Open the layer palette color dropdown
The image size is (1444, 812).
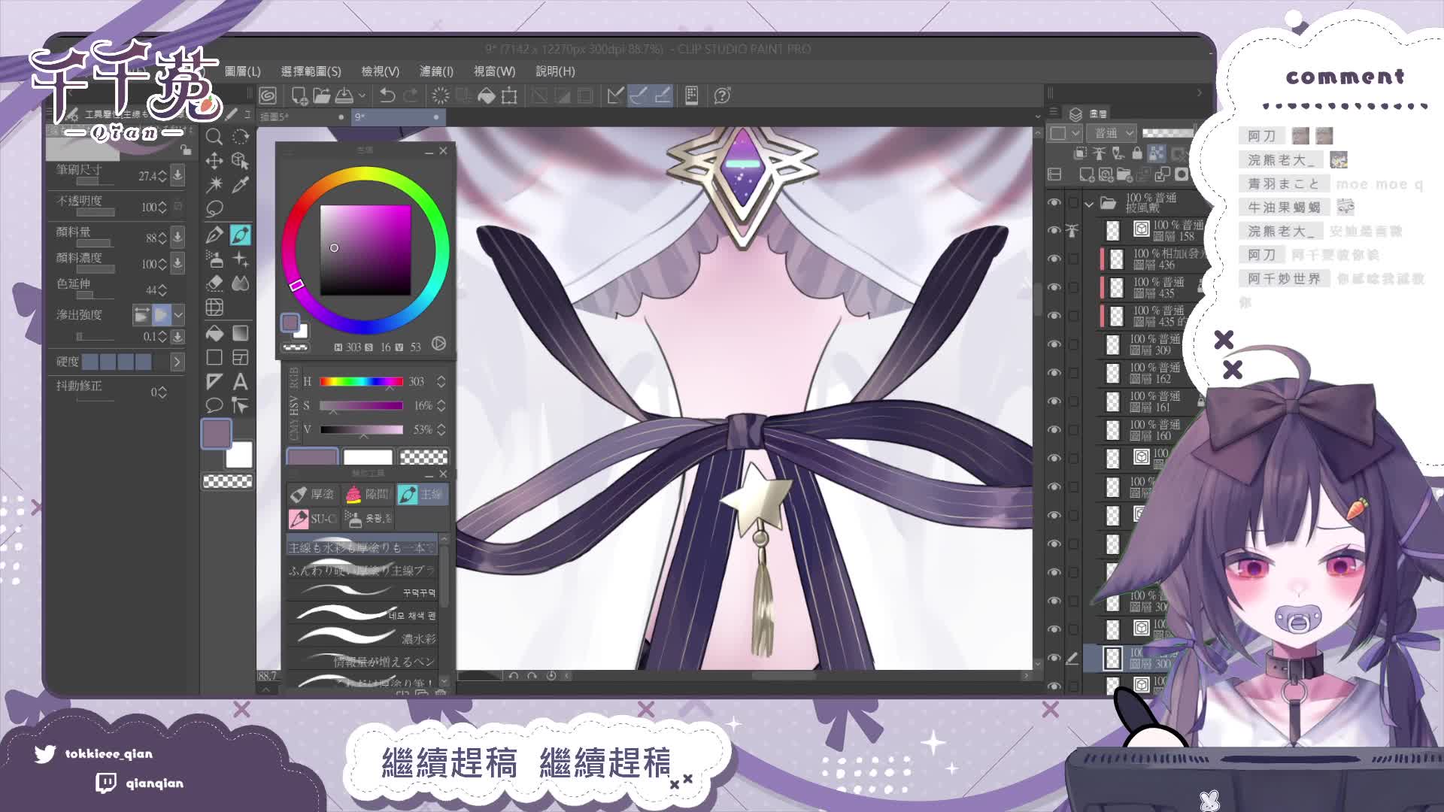pos(1066,133)
